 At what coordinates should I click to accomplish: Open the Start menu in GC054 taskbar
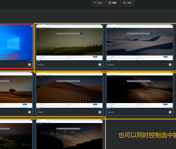click(x=108, y=61)
